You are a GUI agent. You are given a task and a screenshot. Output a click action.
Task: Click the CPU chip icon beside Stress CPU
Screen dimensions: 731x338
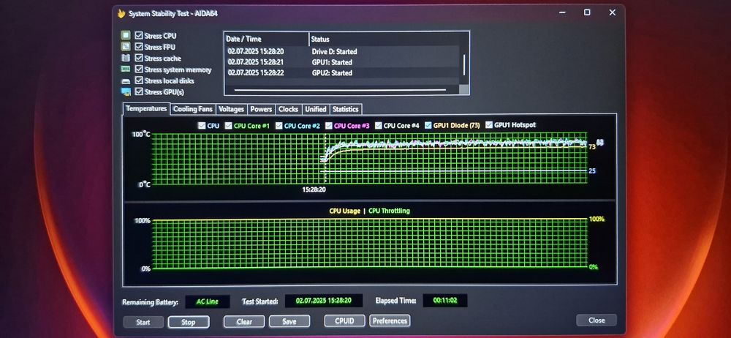click(126, 35)
